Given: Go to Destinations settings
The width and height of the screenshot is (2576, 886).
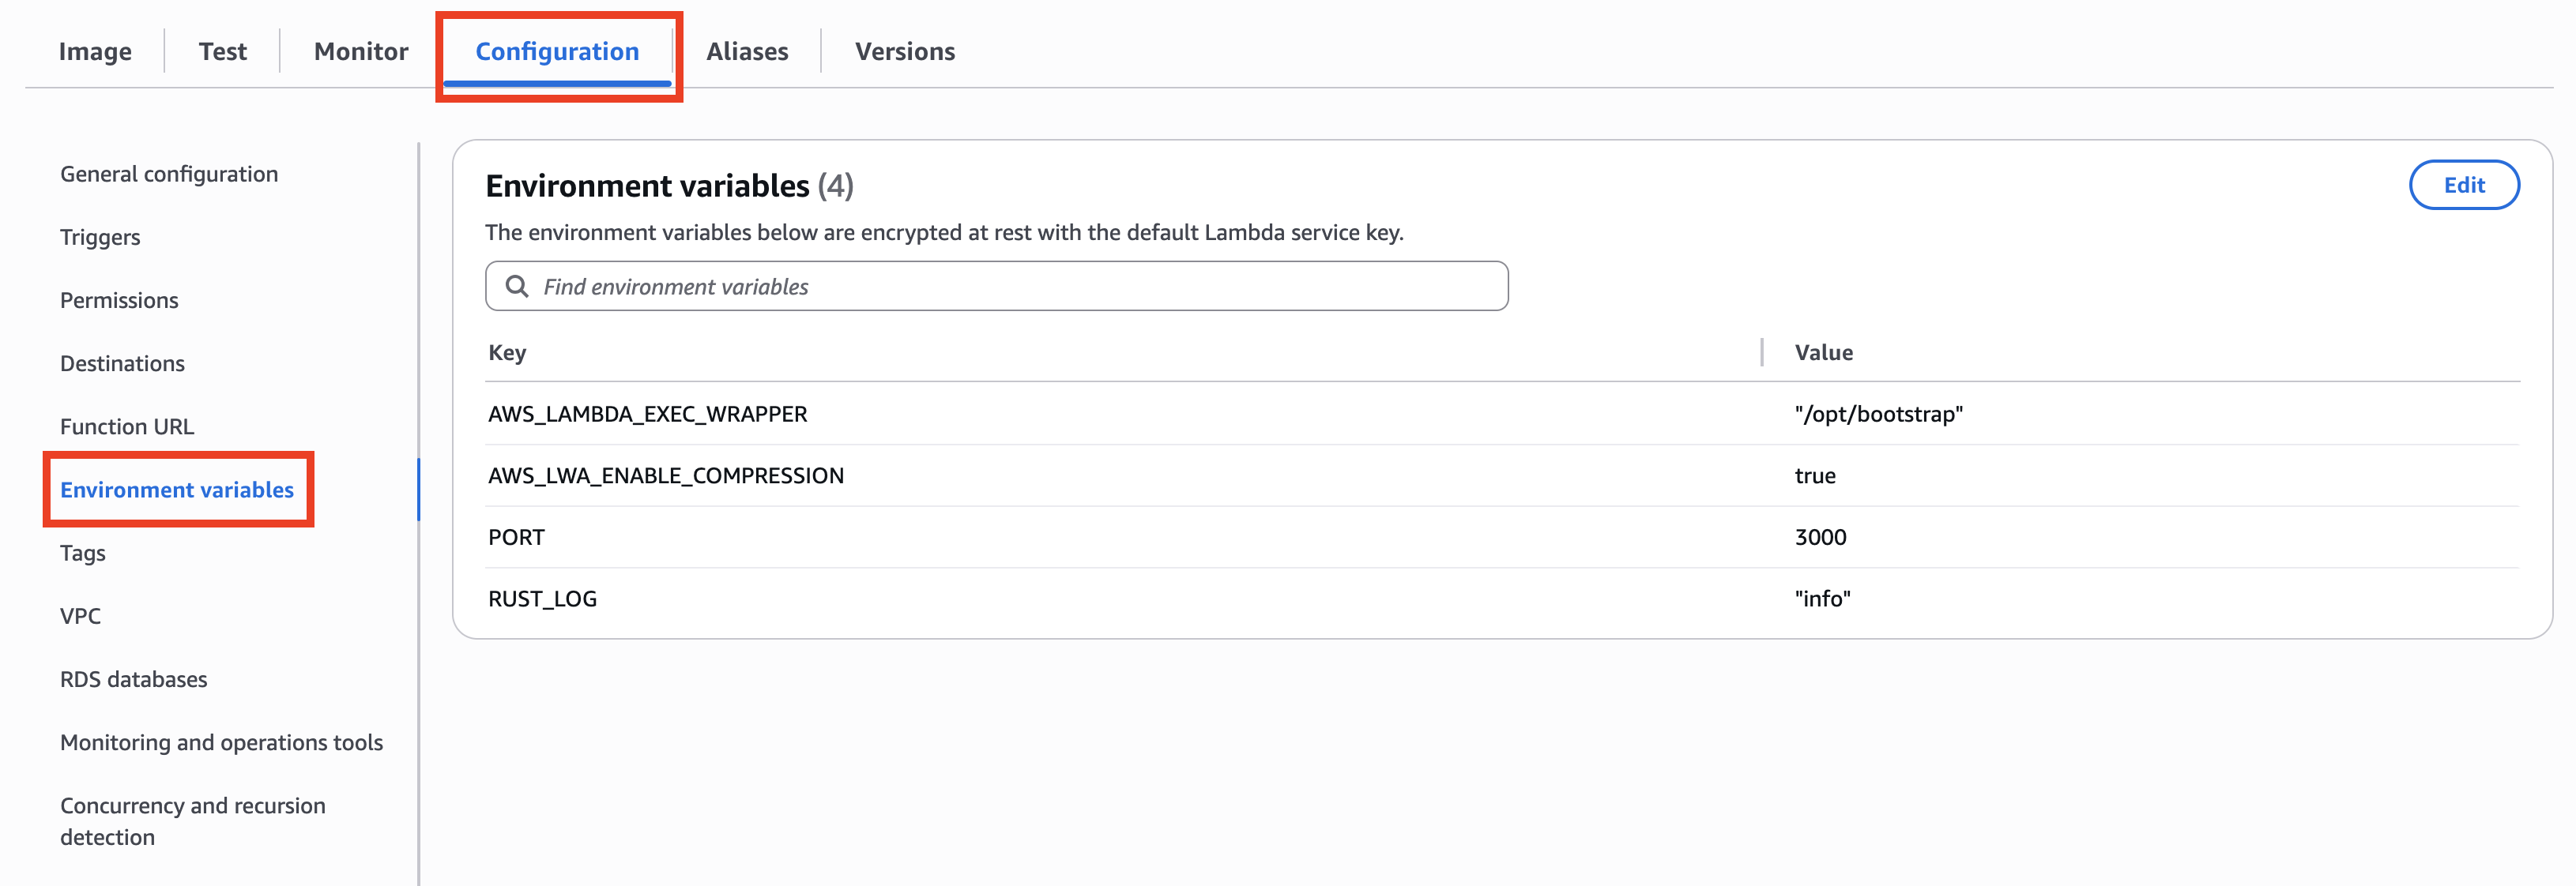Looking at the screenshot, I should pos(122,363).
